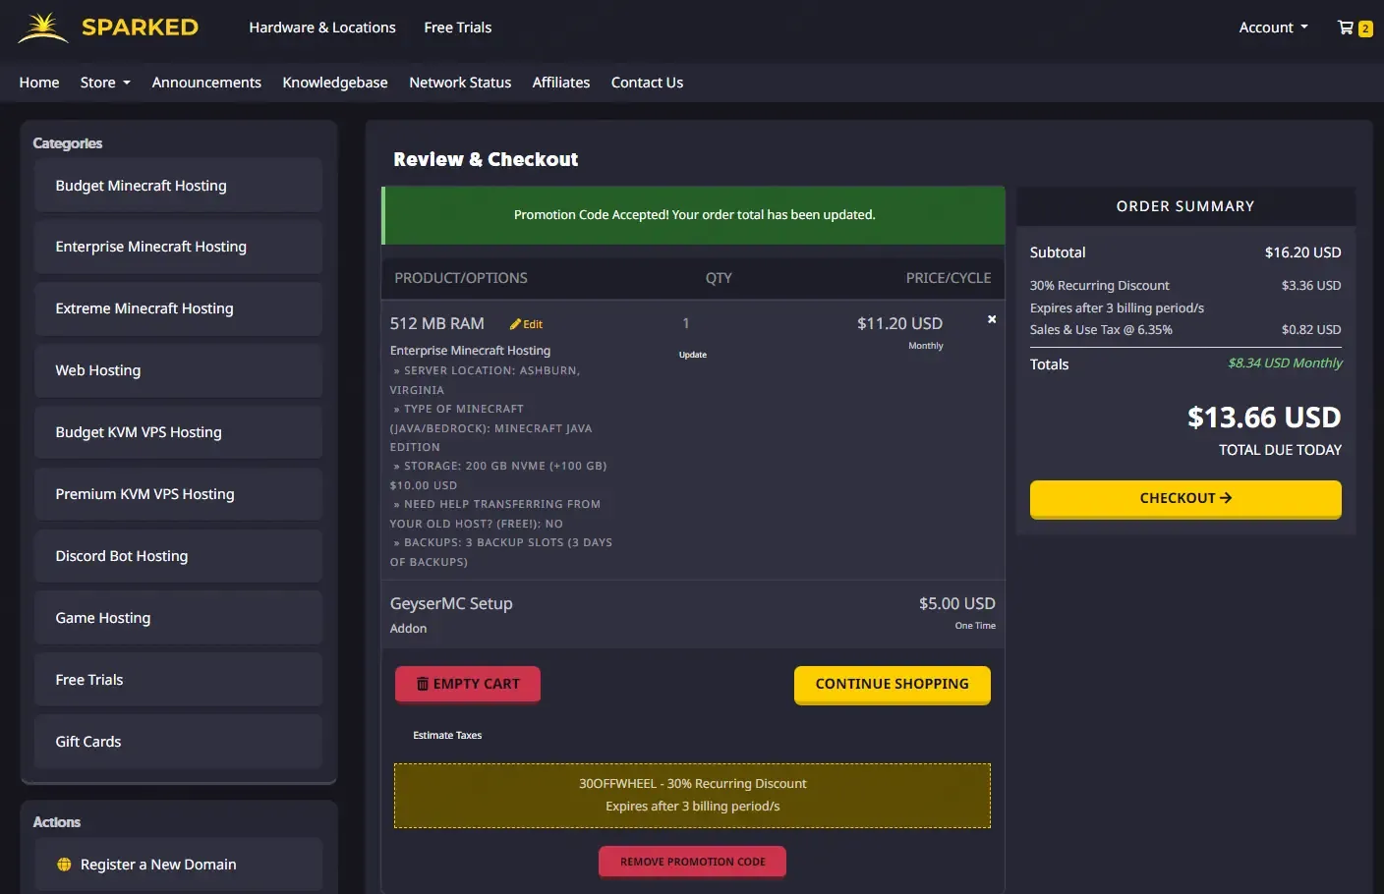Remove the 512 MB RAM item with the X

coord(992,319)
